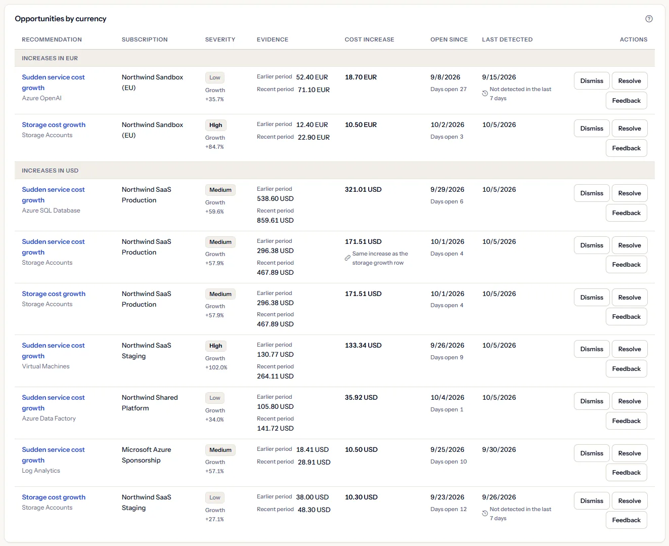The width and height of the screenshot is (669, 546).
Task: Open Sudden service cost growth link for Azure Data Factory
Action: (x=53, y=403)
